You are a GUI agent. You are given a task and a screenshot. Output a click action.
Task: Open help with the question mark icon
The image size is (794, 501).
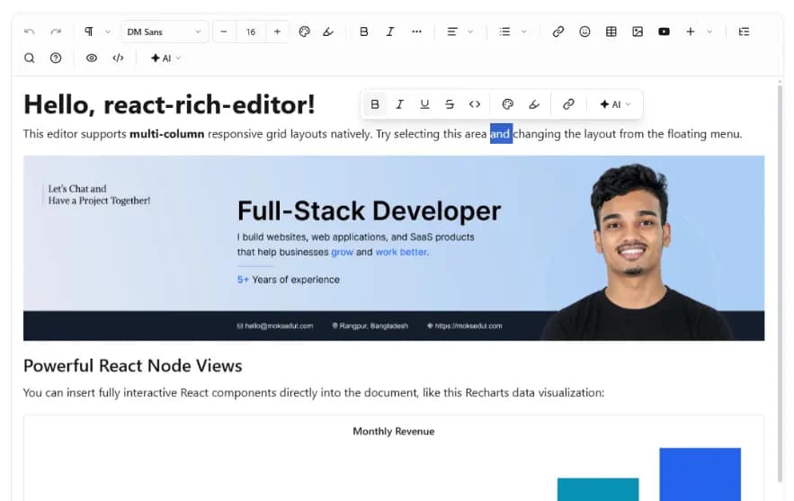56,58
